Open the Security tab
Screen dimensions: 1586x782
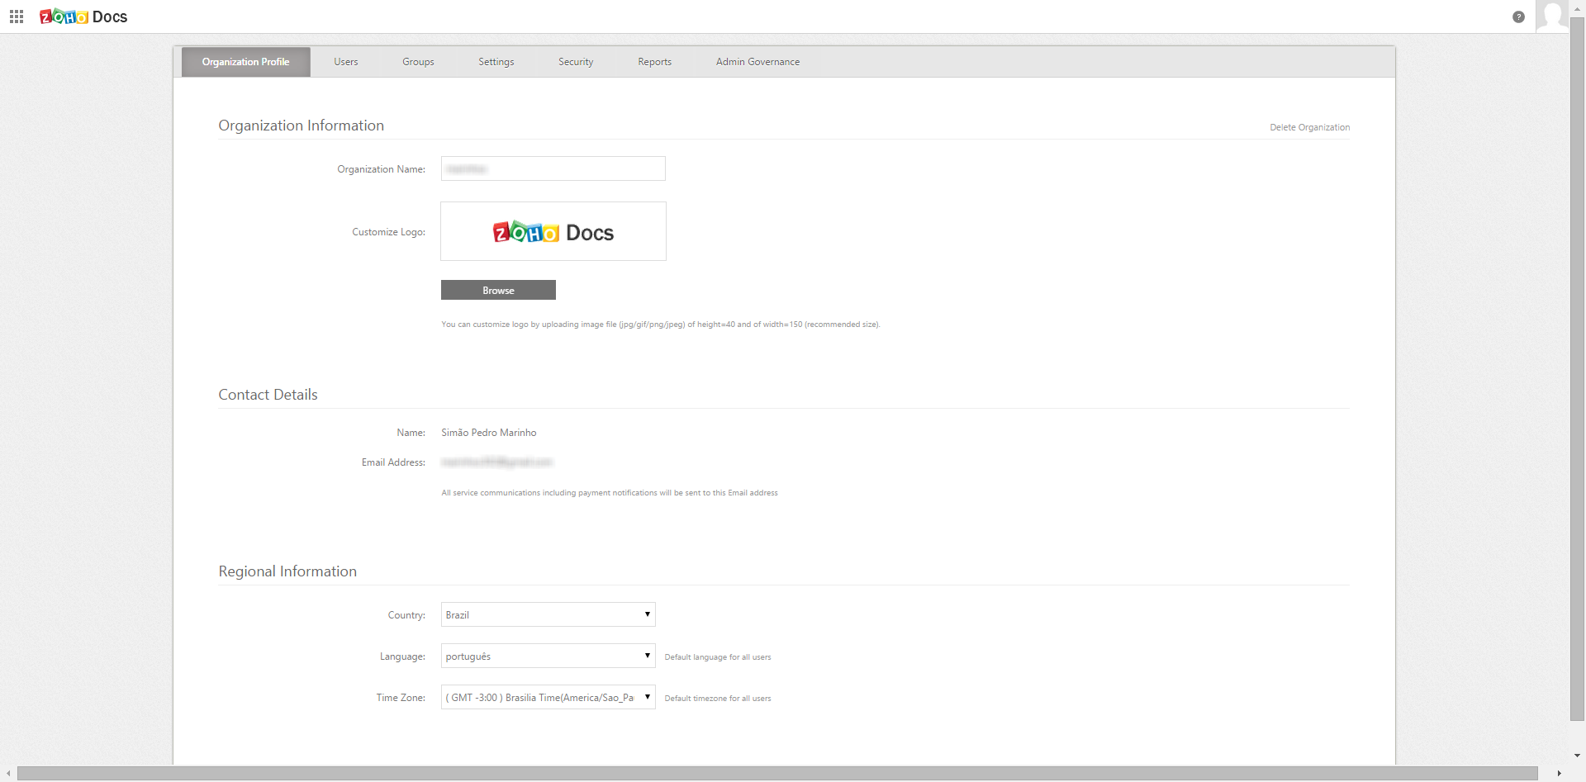pos(576,62)
